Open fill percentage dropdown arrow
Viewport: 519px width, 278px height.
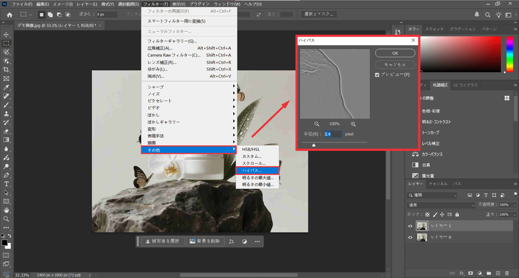(x=514, y=214)
